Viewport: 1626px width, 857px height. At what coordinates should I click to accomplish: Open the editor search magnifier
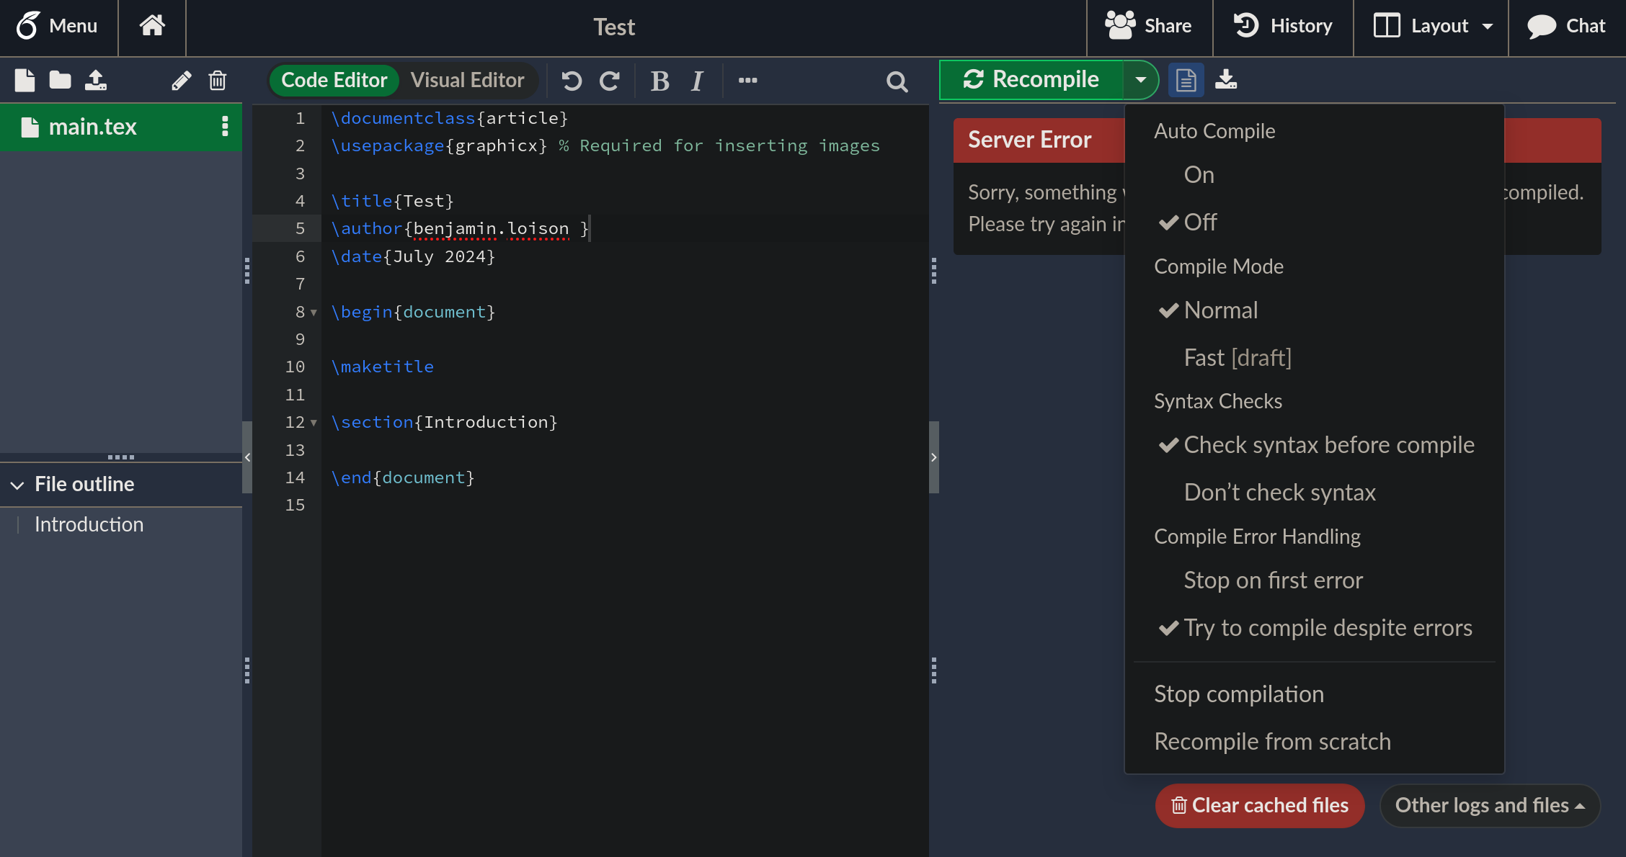pos(897,81)
